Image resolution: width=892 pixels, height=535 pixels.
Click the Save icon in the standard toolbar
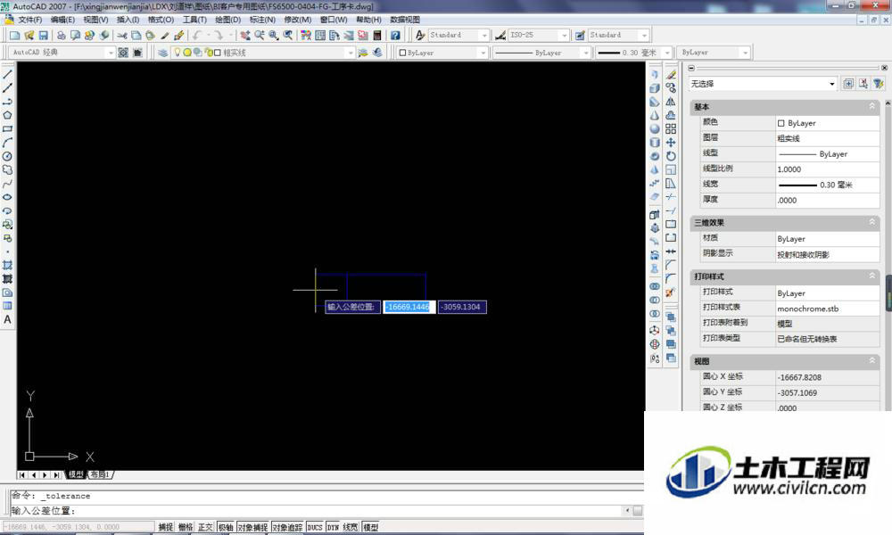[43, 36]
